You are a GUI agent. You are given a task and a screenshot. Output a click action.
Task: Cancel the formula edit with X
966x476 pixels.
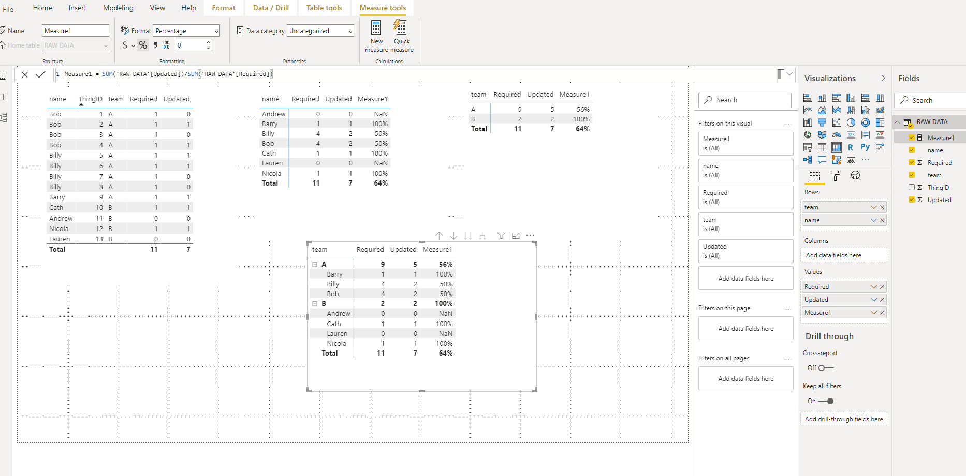(24, 74)
